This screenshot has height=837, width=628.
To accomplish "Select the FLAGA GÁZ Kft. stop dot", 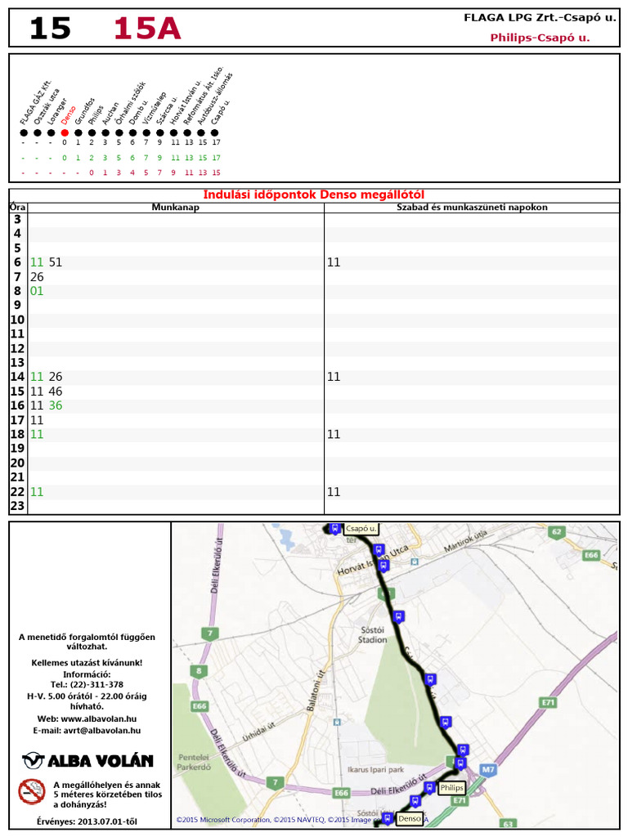I will click(x=24, y=133).
